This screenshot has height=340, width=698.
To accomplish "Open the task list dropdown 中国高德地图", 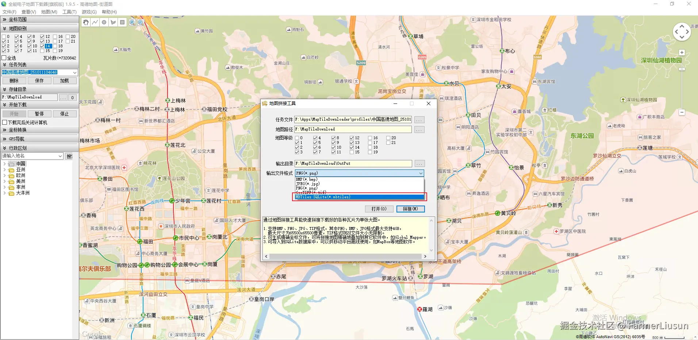I will tap(75, 73).
